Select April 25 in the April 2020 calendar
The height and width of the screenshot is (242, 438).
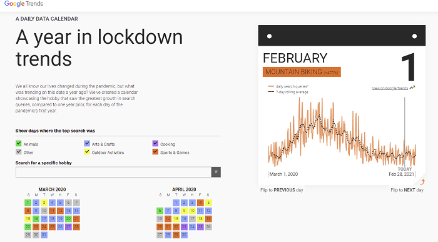(x=200, y=227)
